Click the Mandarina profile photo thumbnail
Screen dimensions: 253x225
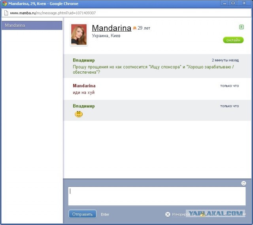[x=79, y=35]
